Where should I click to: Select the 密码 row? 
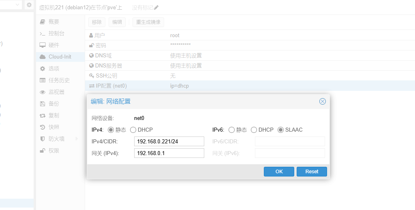click(250, 45)
